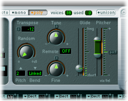Click the Pitcher slider lower handle
Viewport: 128px width, 101px height.
pos(97,55)
